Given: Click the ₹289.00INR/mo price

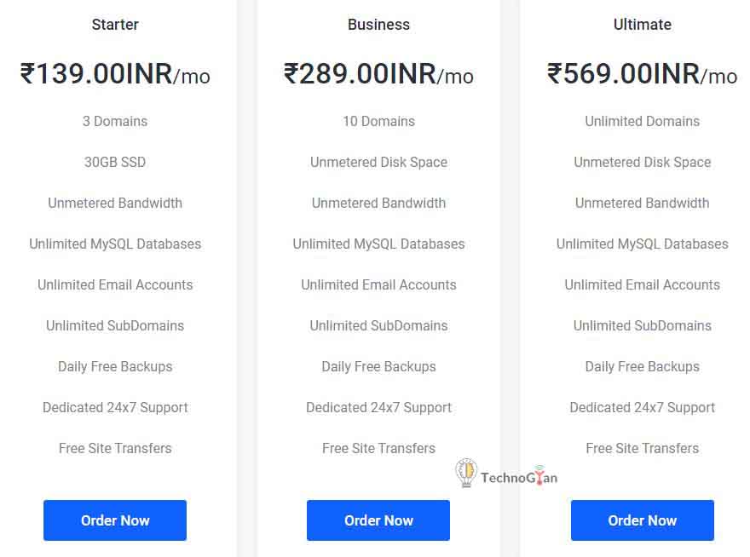Looking at the screenshot, I should click(x=378, y=75).
